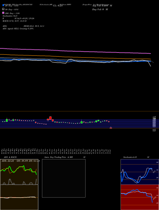This screenshot has width=159, height=210.
Task: Open the green ADX line chart panel
Action: tap(19, 172)
